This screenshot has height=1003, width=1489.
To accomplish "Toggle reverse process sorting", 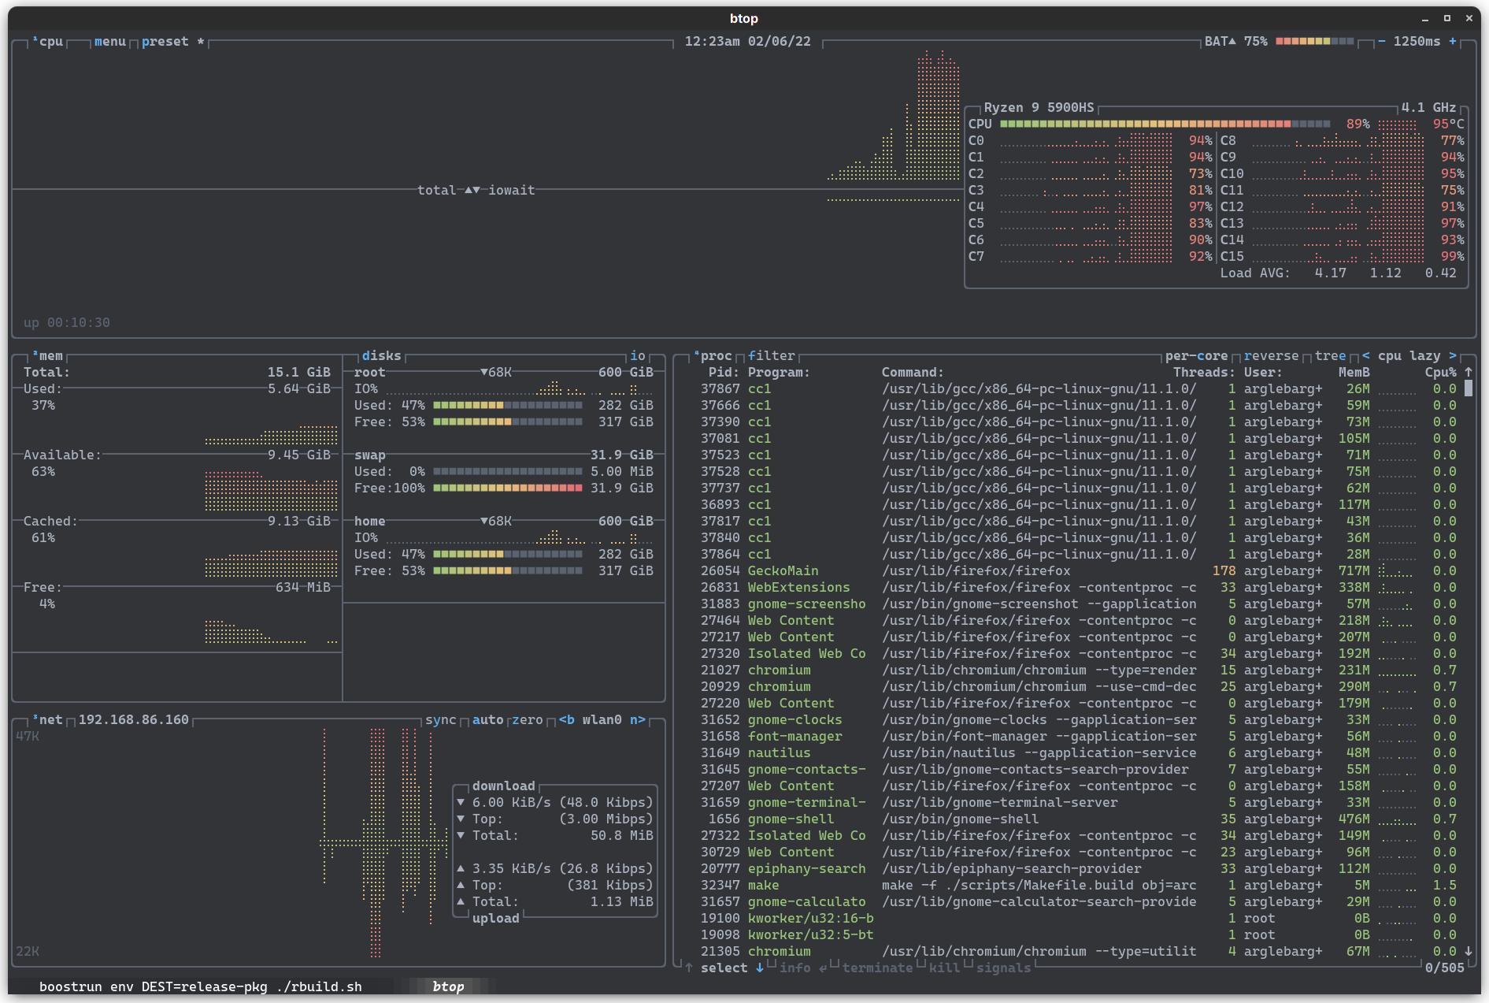I will pyautogui.click(x=1272, y=355).
